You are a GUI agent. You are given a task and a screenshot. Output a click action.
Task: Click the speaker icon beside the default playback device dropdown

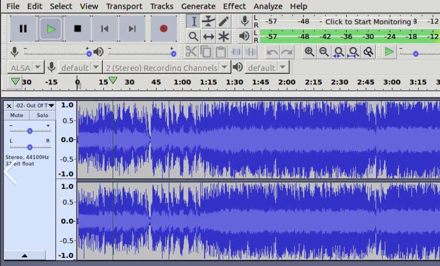pos(238,68)
